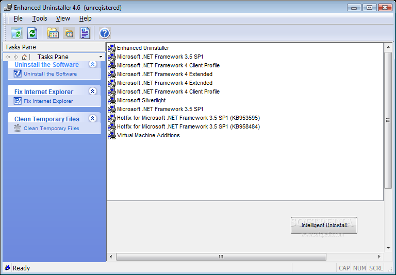Click the blue document report toolbar icon
The height and width of the screenshot is (275, 396).
(85, 33)
